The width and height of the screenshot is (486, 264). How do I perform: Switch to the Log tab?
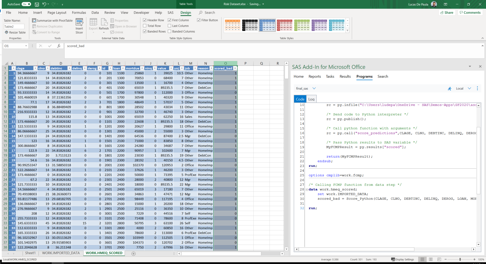(311, 99)
